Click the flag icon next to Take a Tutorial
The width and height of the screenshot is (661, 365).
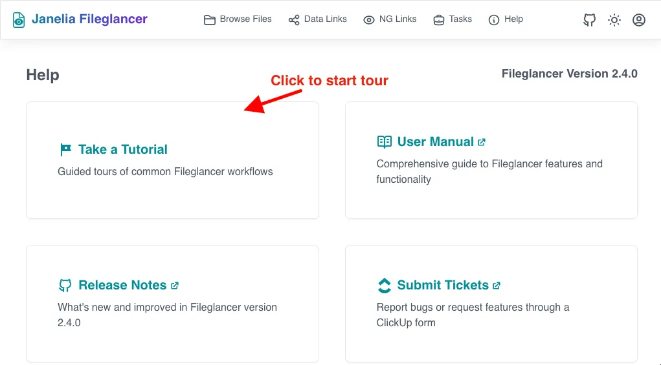click(x=66, y=150)
